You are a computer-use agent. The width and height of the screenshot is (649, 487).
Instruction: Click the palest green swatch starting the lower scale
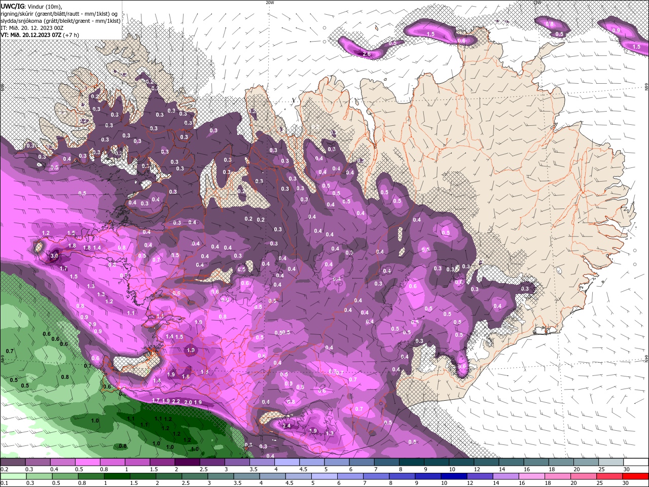click(13, 476)
